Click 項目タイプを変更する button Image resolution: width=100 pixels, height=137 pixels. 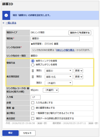tap(80, 33)
